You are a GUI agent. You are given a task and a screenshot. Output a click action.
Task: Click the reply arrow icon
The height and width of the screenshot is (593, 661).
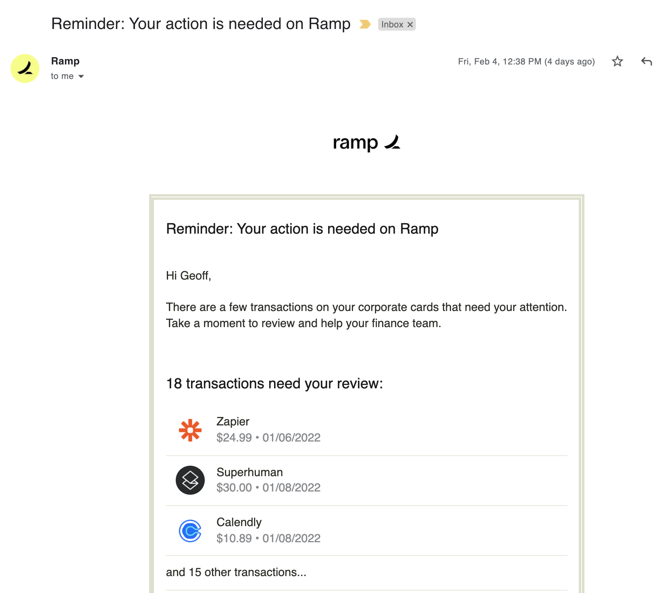coord(646,61)
